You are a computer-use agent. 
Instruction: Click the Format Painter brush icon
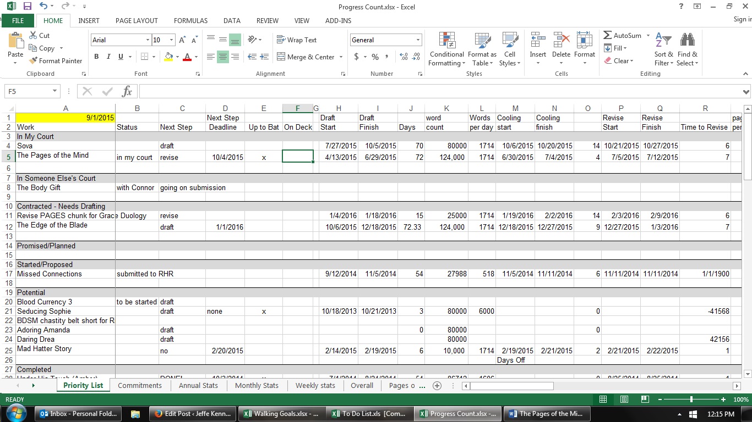coord(33,61)
